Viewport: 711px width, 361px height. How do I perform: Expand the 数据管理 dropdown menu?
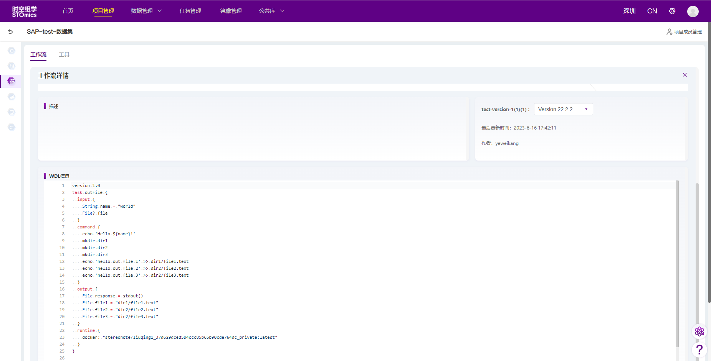coord(146,11)
